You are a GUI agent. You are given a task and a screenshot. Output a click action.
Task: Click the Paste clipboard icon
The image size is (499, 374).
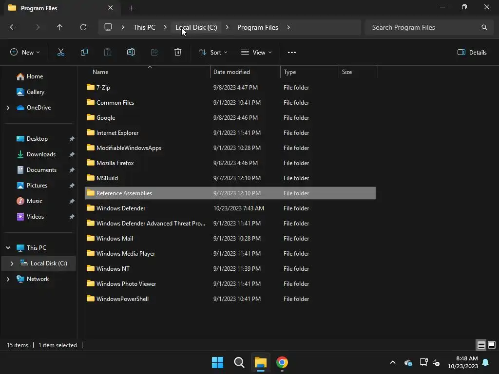click(x=108, y=53)
